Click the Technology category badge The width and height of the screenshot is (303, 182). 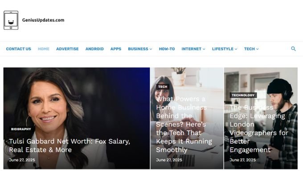coord(243,95)
